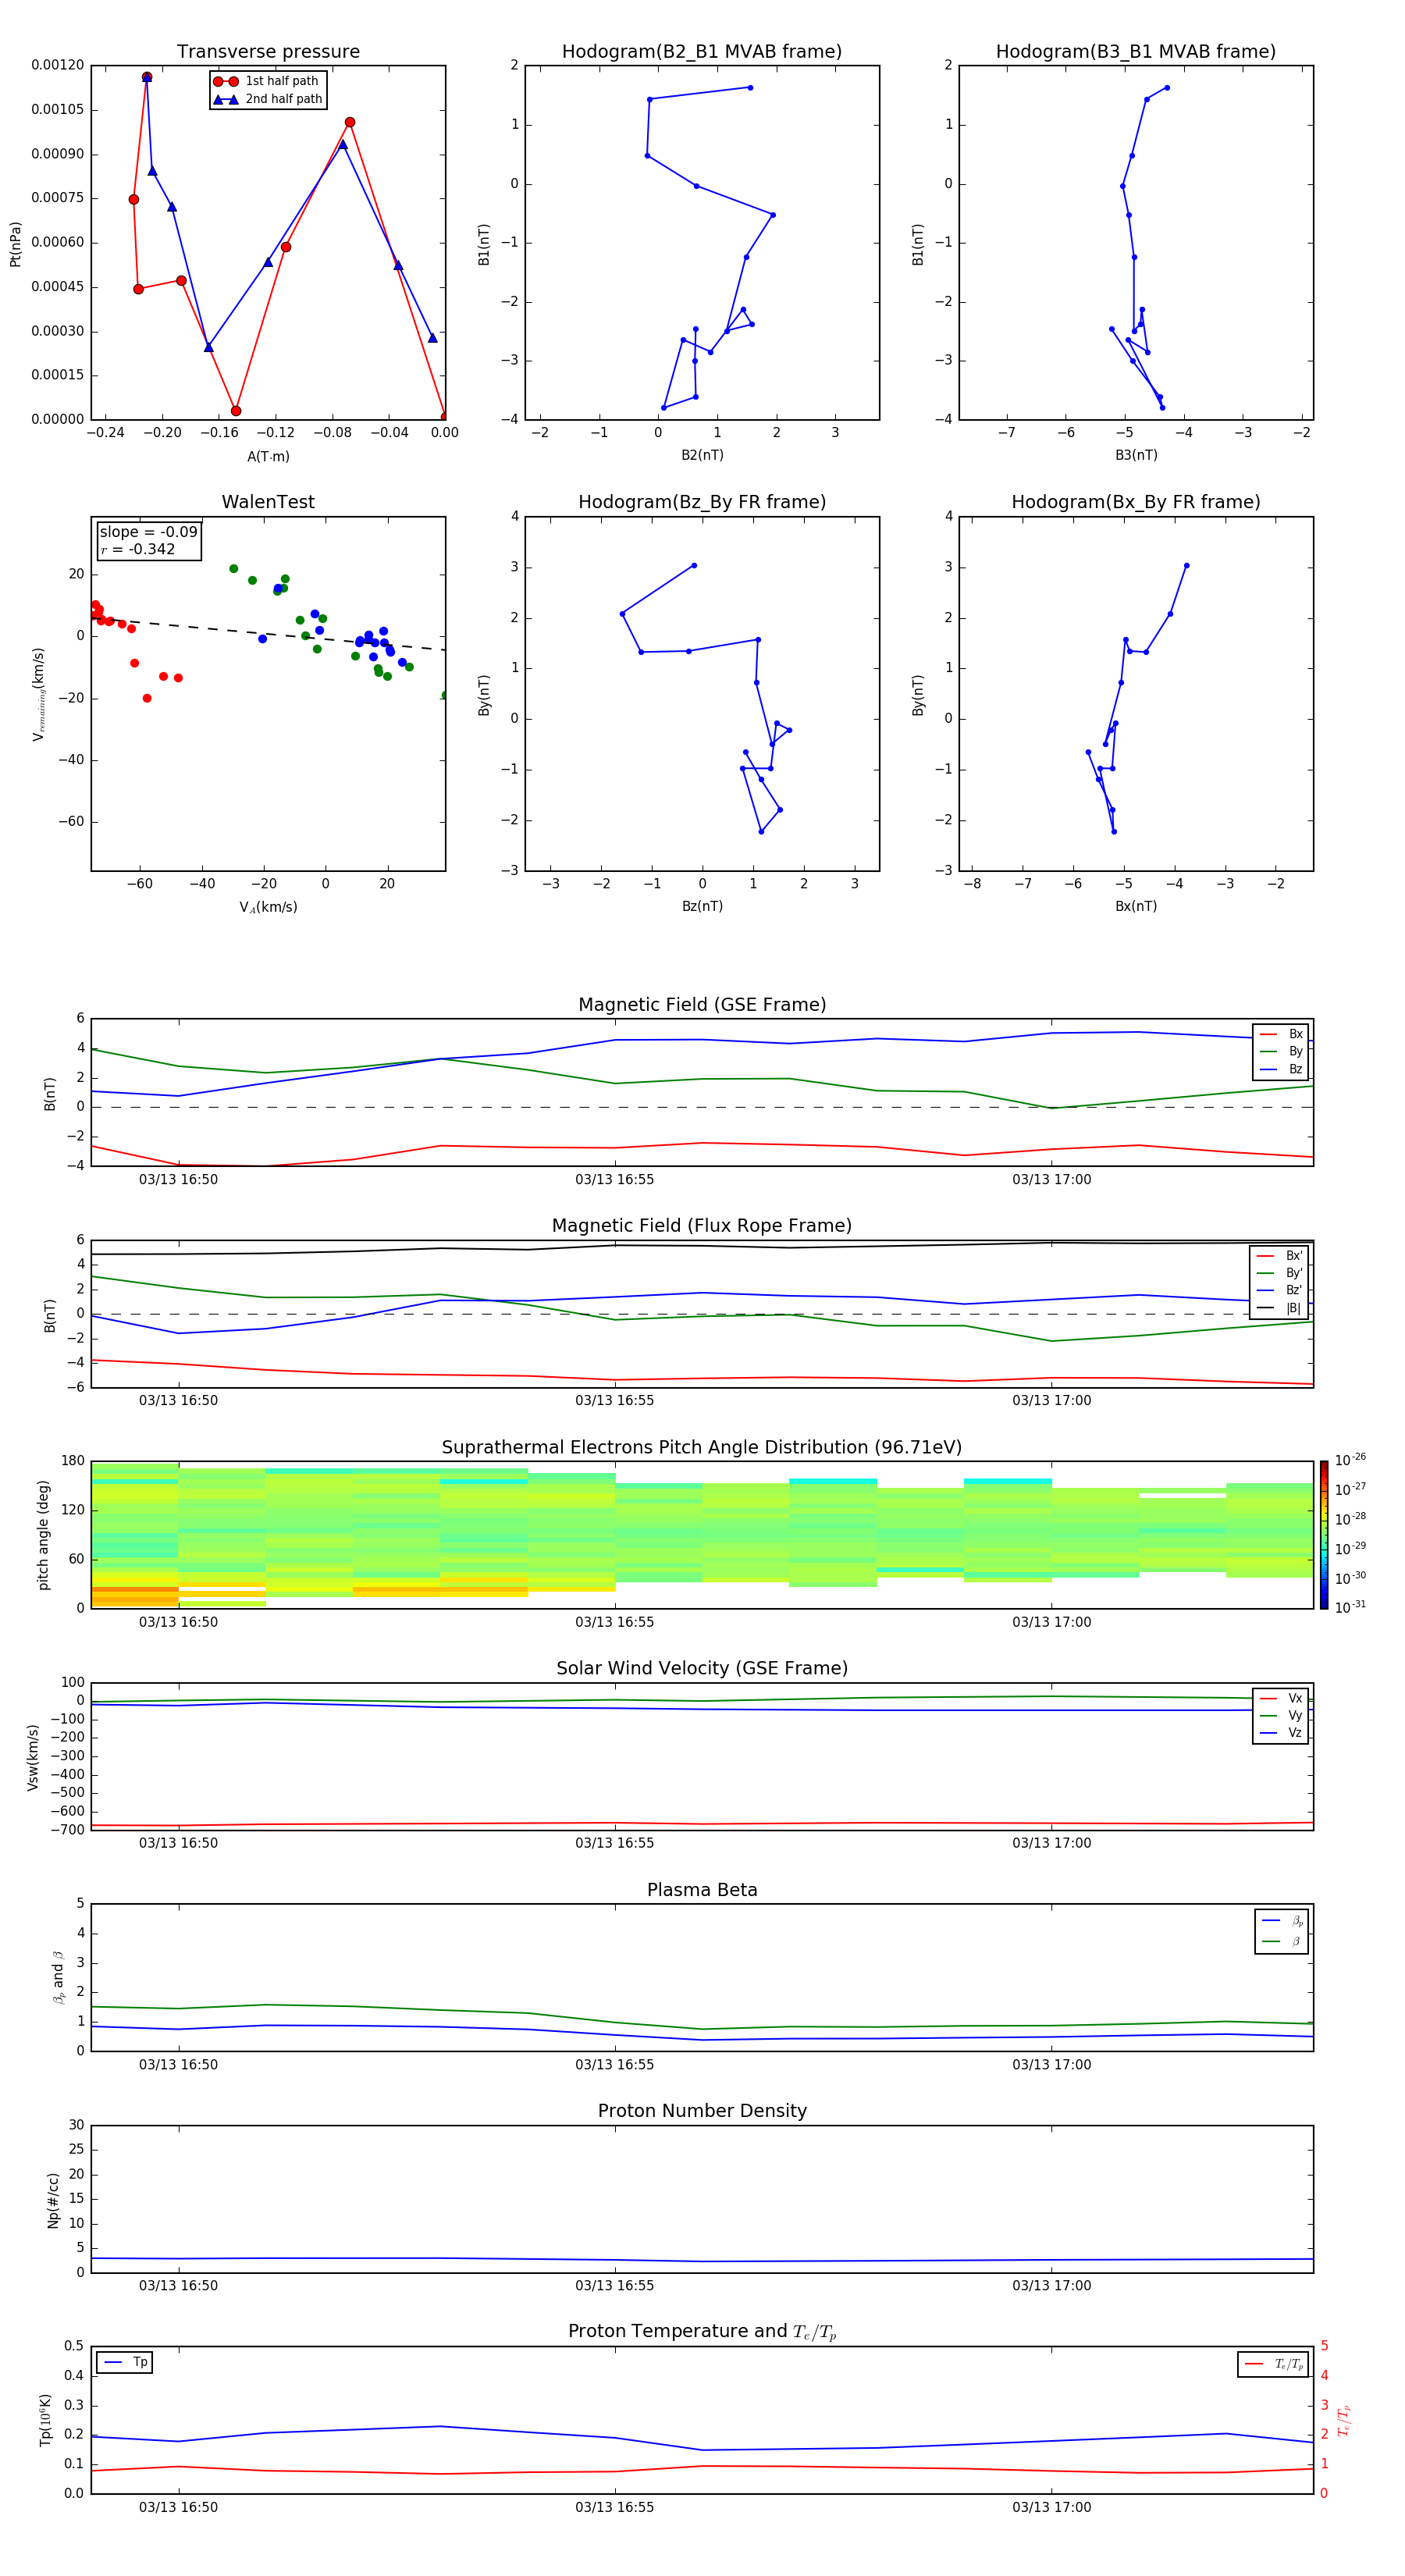1405x2576 pixels.
Task: Click the 'Hodogram(B2_B1 MVAB frame)' title
Action: click(702, 52)
